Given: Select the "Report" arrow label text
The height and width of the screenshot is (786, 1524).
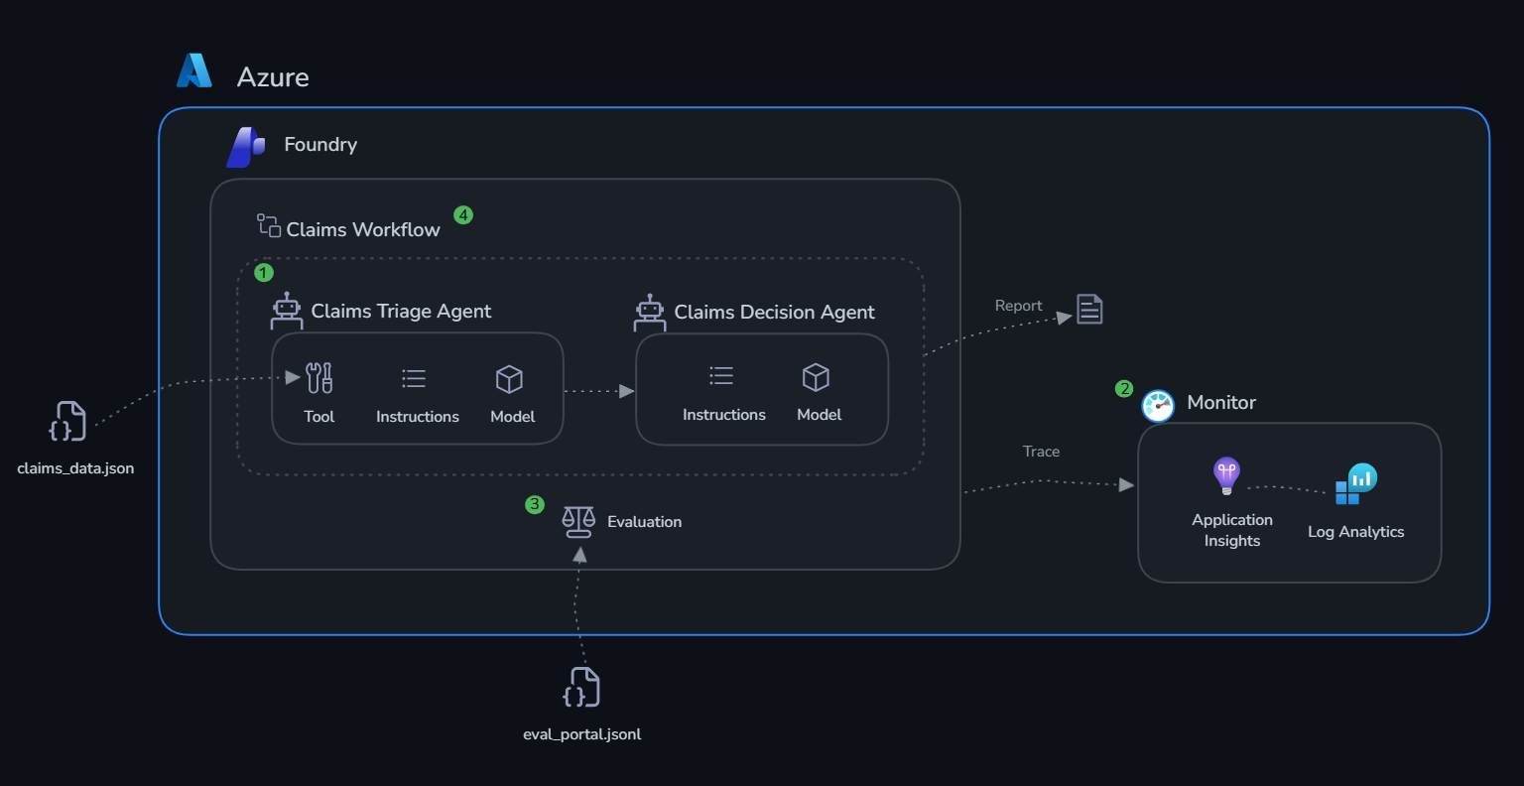Looking at the screenshot, I should (x=1019, y=306).
